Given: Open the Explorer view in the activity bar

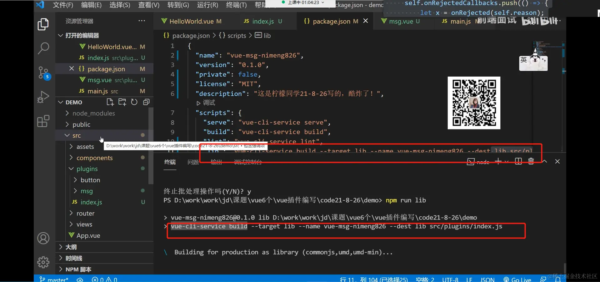Looking at the screenshot, I should 43,24.
